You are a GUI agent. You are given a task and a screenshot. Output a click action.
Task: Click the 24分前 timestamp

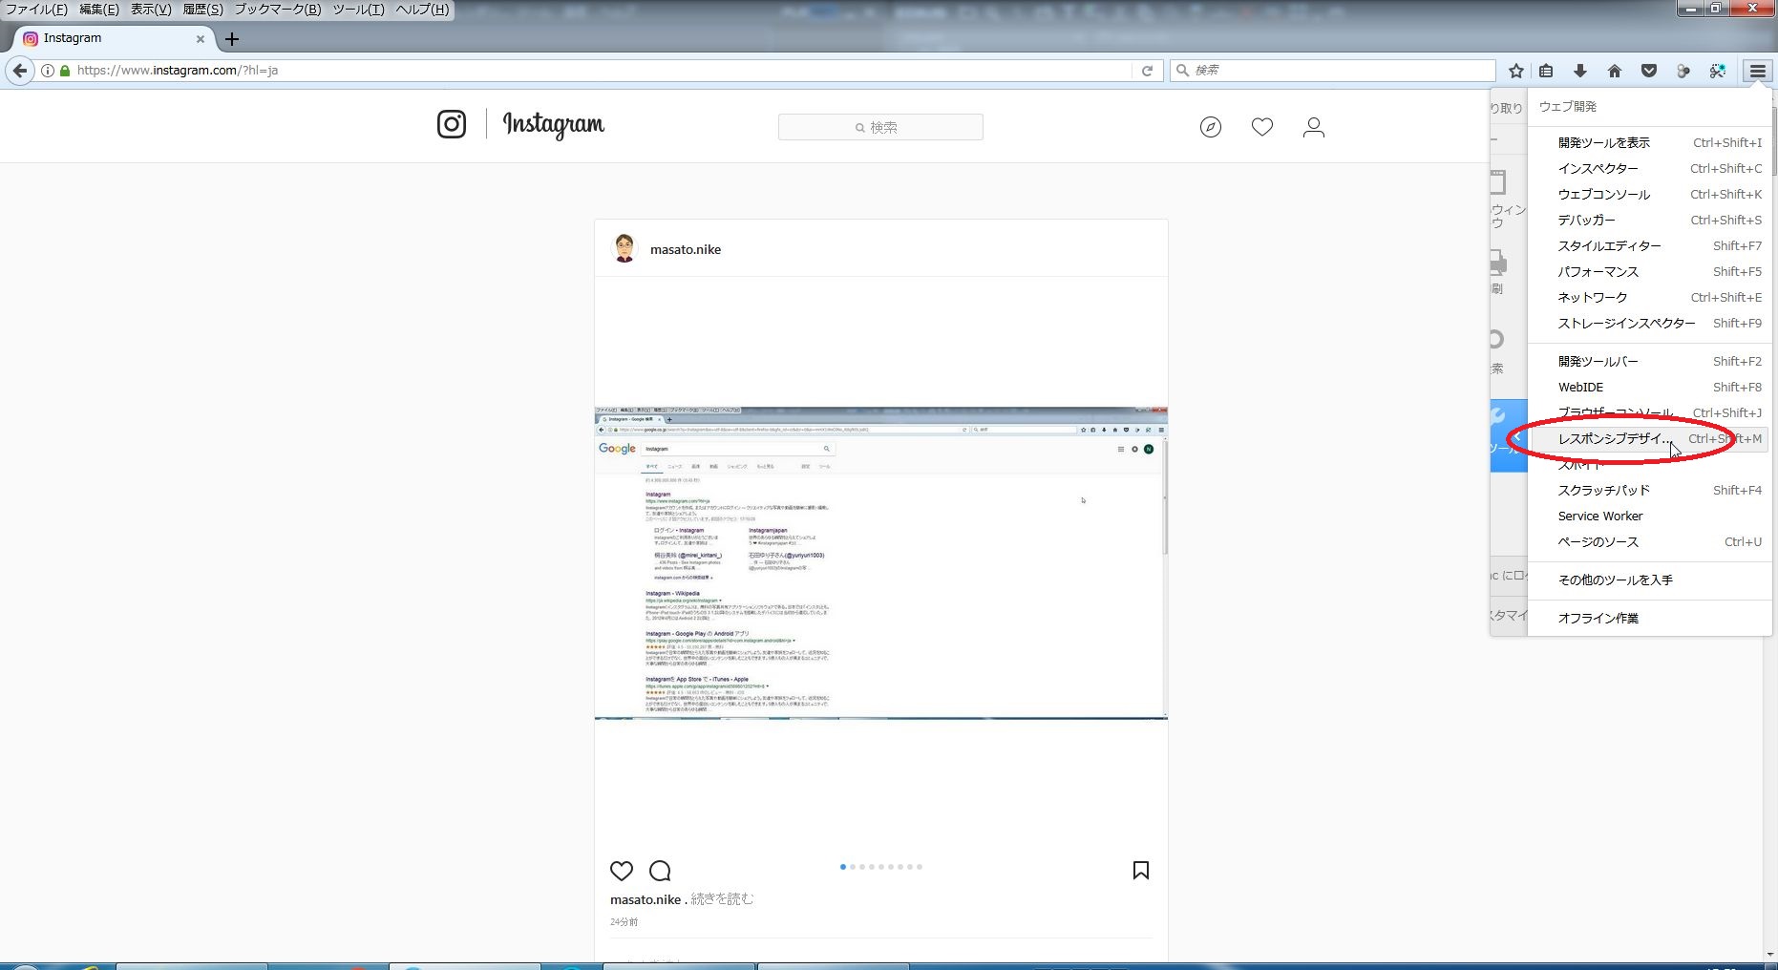[624, 922]
